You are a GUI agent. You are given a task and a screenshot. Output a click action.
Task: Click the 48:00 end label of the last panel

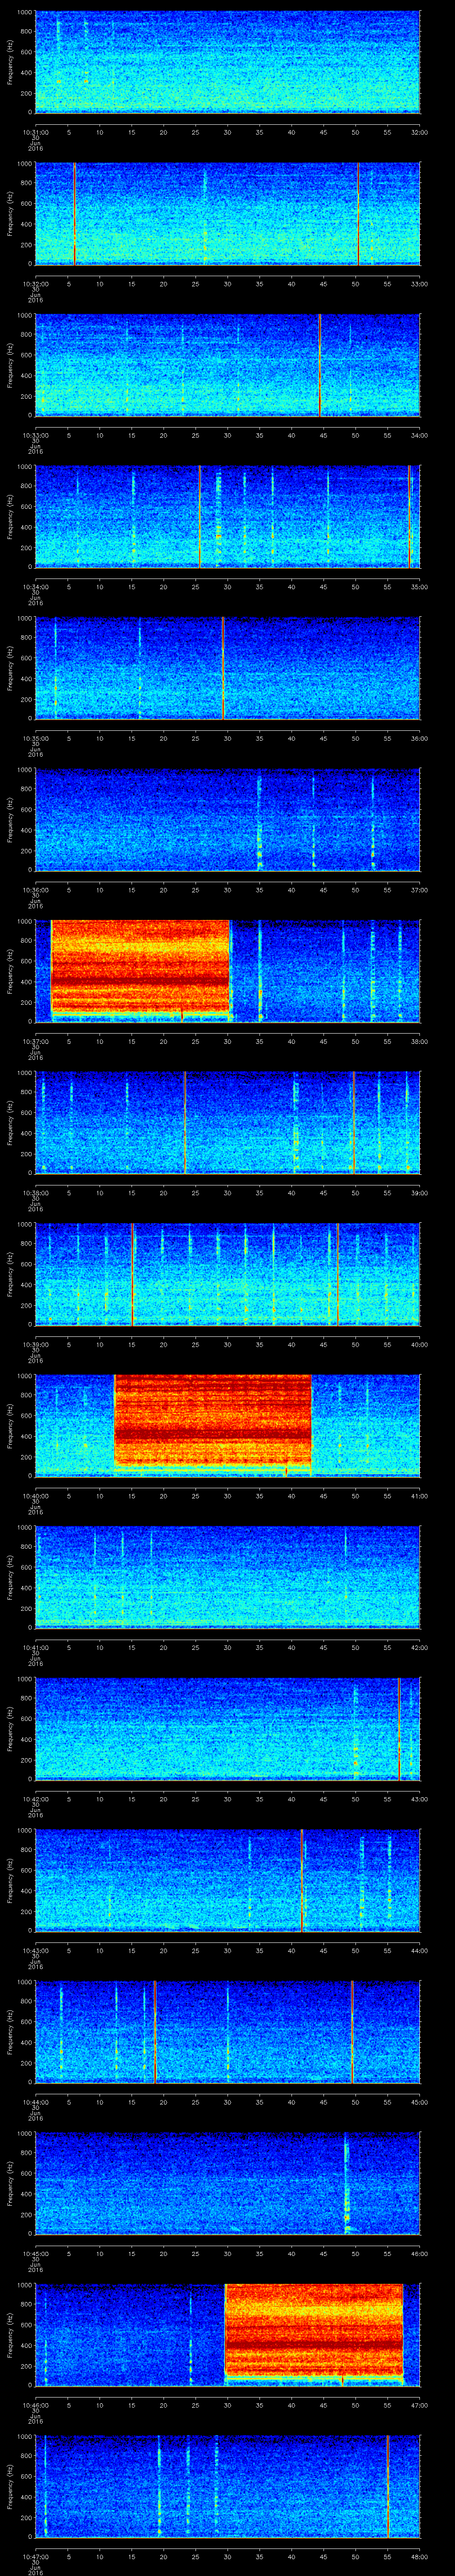tap(419, 2556)
